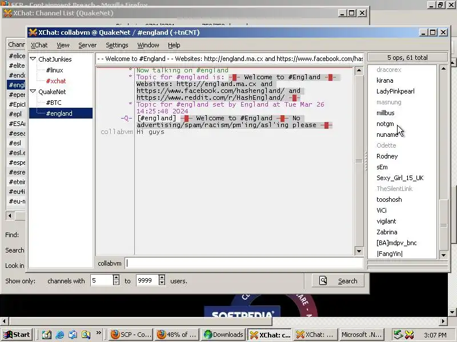Click minimum users field showing 5
The height and width of the screenshot is (342, 457).
click(102, 280)
